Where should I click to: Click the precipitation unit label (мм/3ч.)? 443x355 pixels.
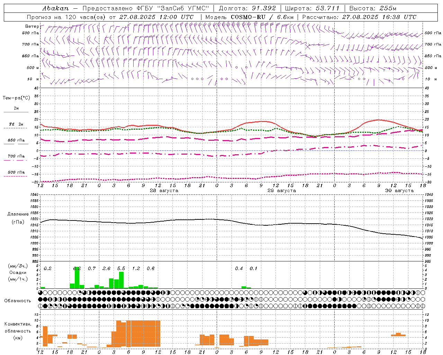18,266
